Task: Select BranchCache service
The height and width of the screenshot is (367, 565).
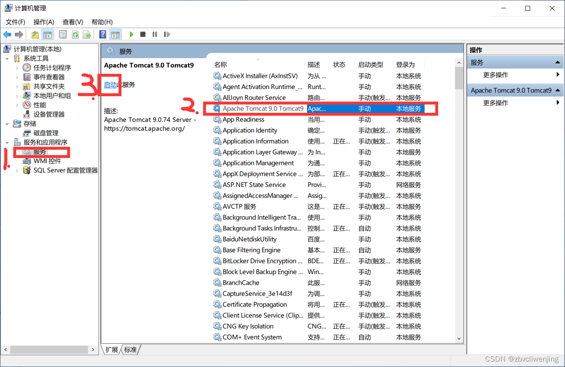Action: point(318,283)
